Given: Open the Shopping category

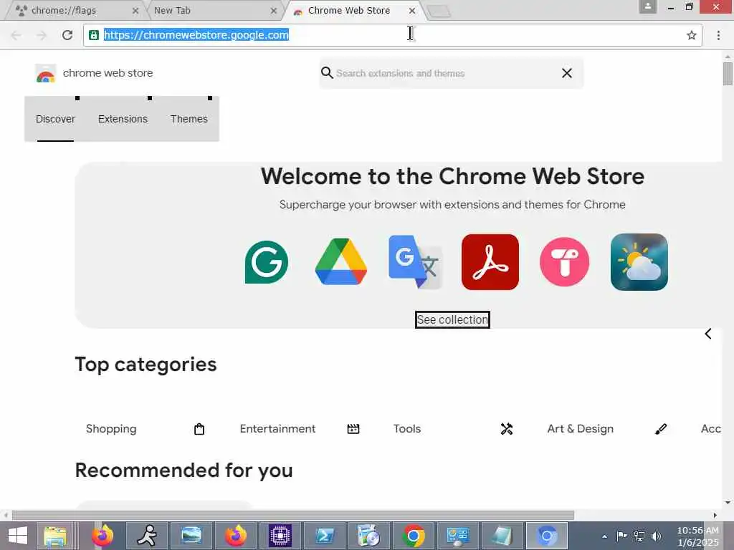Looking at the screenshot, I should 111,429.
